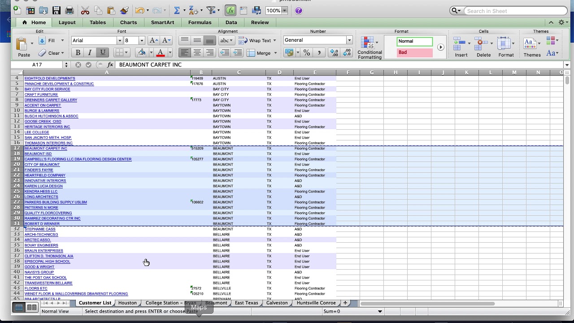This screenshot has width=574, height=323.
Task: Copy selection using the Copy icon
Action: tap(98, 10)
